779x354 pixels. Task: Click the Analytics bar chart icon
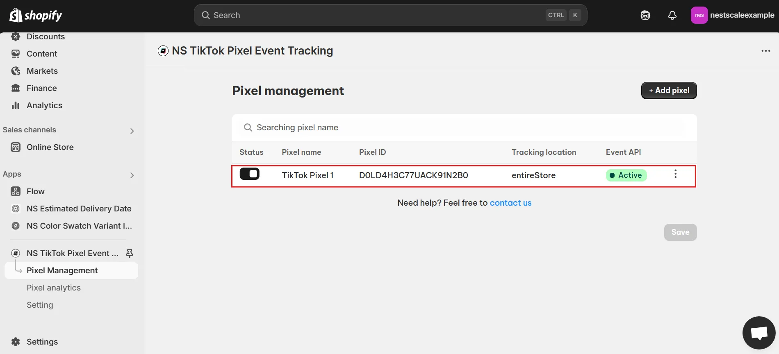(x=16, y=105)
